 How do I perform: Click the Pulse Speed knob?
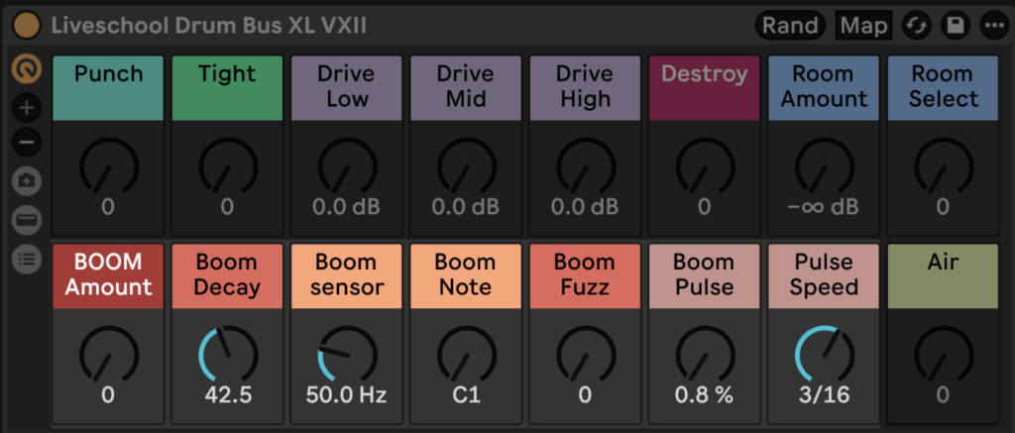[x=824, y=355]
